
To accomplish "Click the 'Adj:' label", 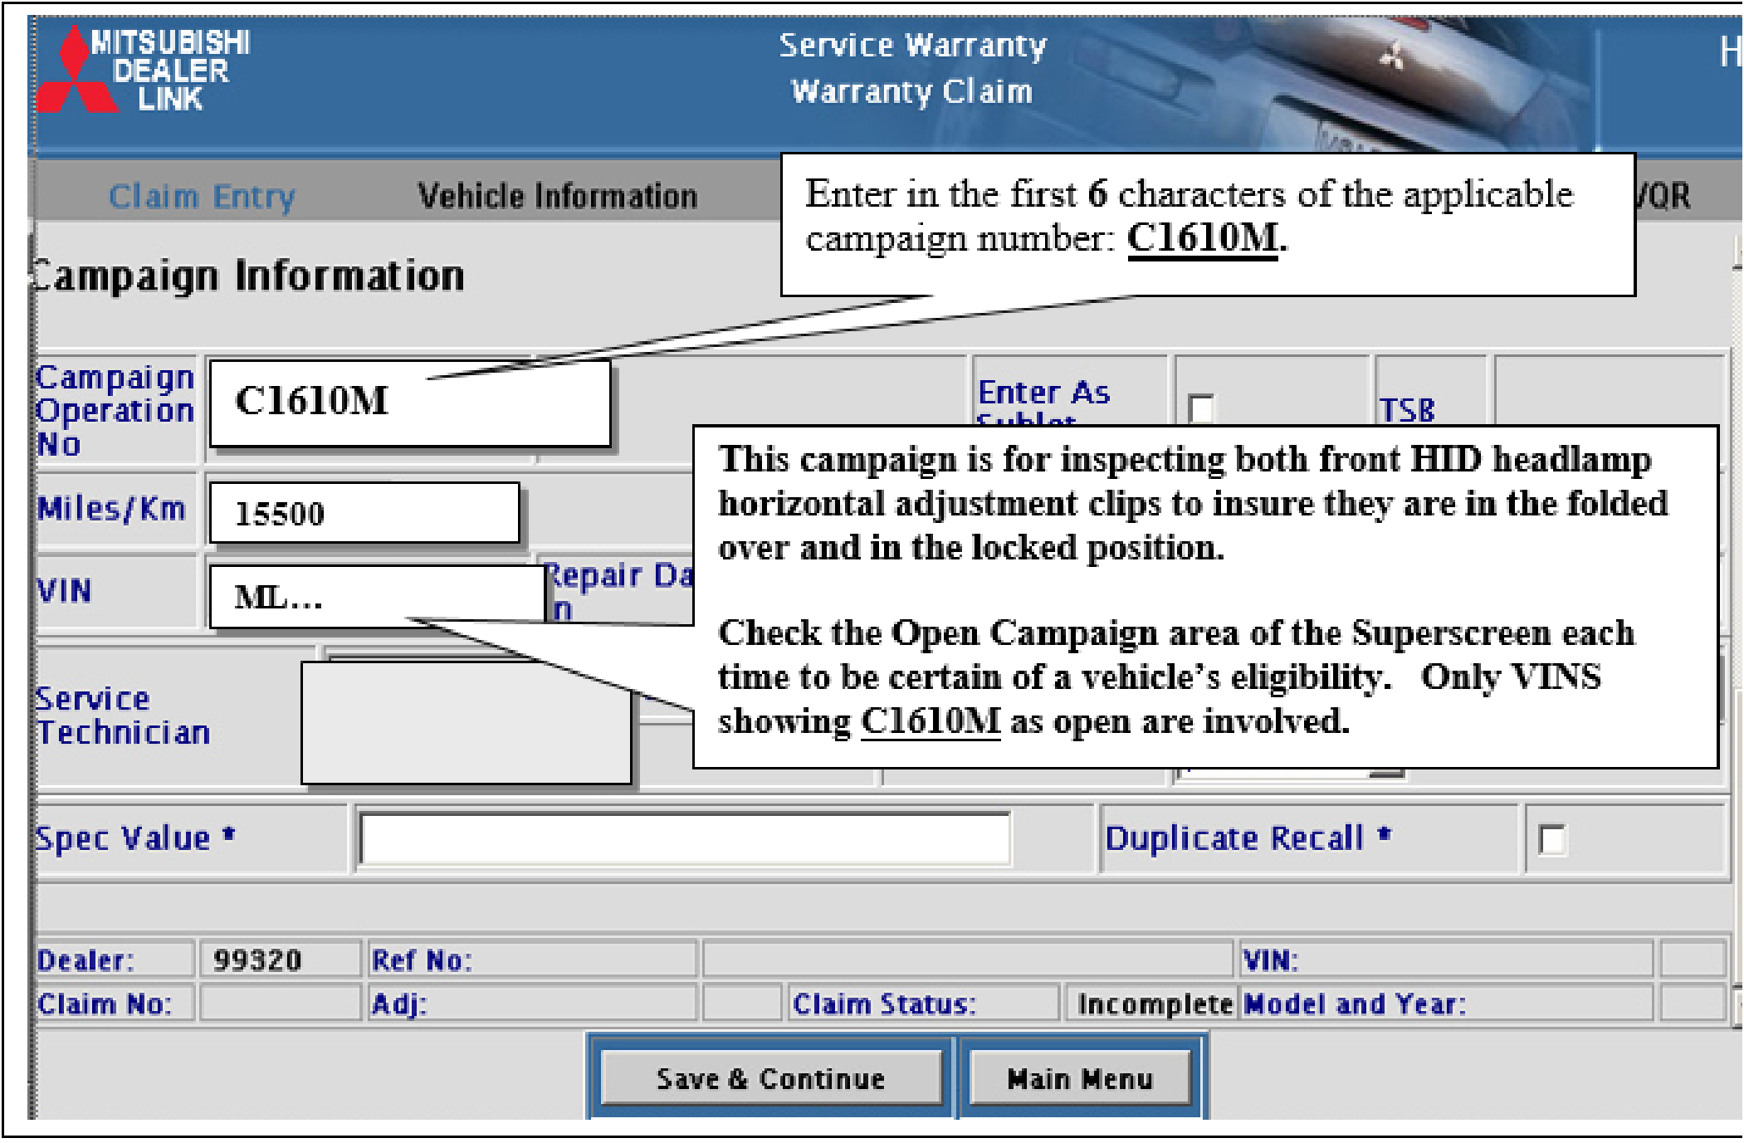I will 399,1004.
